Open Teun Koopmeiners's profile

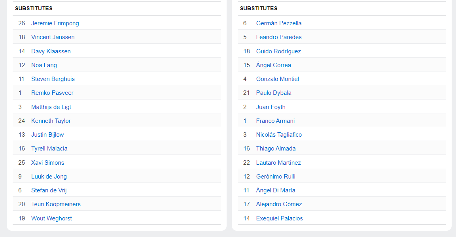tap(56, 204)
